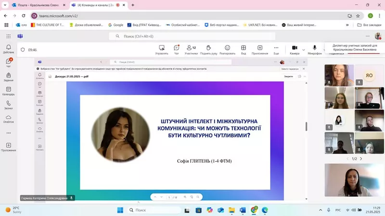The height and width of the screenshot is (216, 385).
Task: Open Word from the taskbar
Action: (243, 210)
